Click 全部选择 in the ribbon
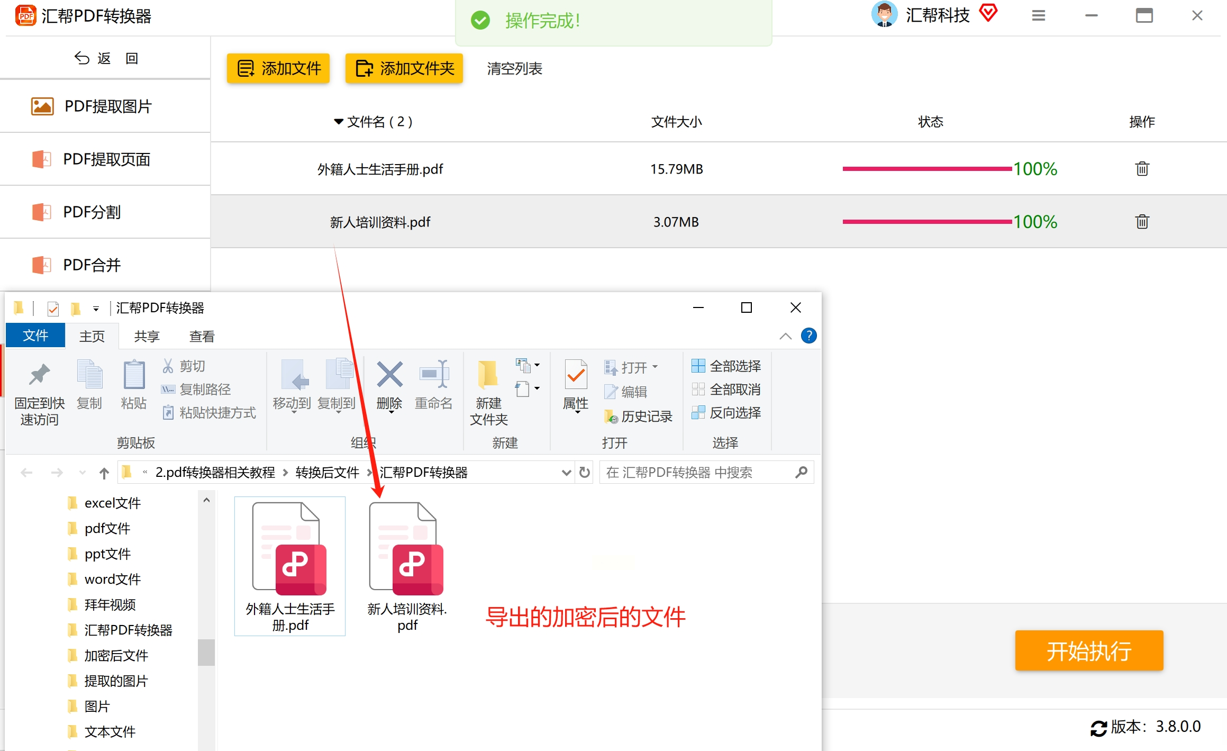The height and width of the screenshot is (751, 1227). point(726,366)
